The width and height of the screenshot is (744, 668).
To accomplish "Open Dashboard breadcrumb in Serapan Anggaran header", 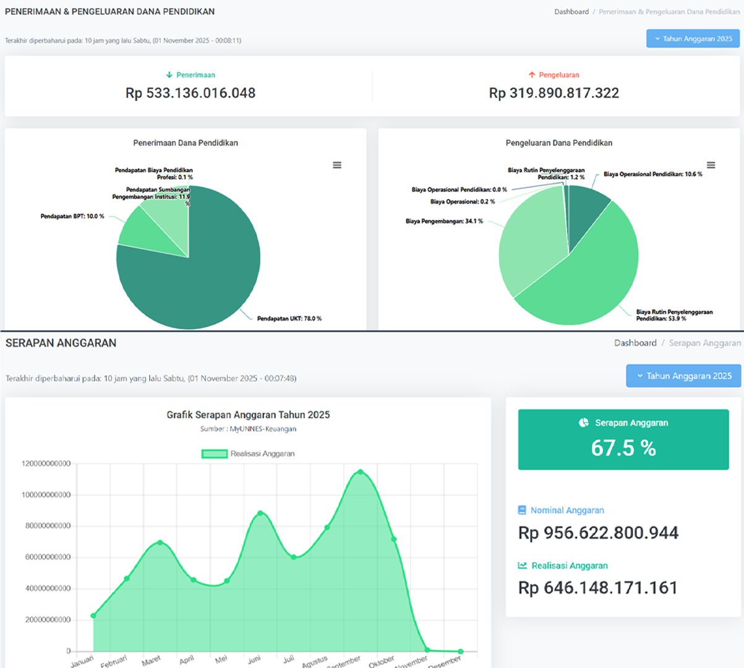I will [635, 343].
